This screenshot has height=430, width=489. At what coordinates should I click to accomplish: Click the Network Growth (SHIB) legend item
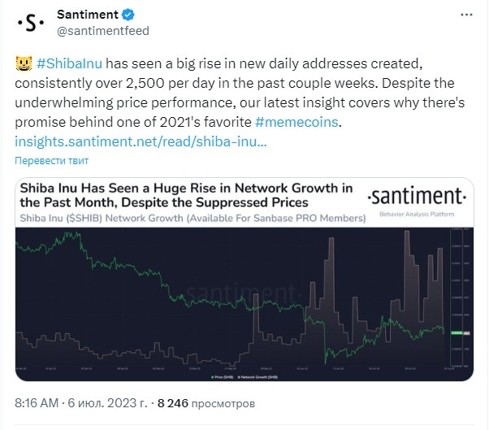257,377
